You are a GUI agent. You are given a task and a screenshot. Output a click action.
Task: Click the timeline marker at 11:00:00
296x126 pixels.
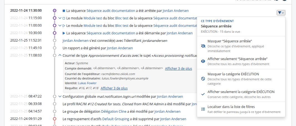pos(55,25)
